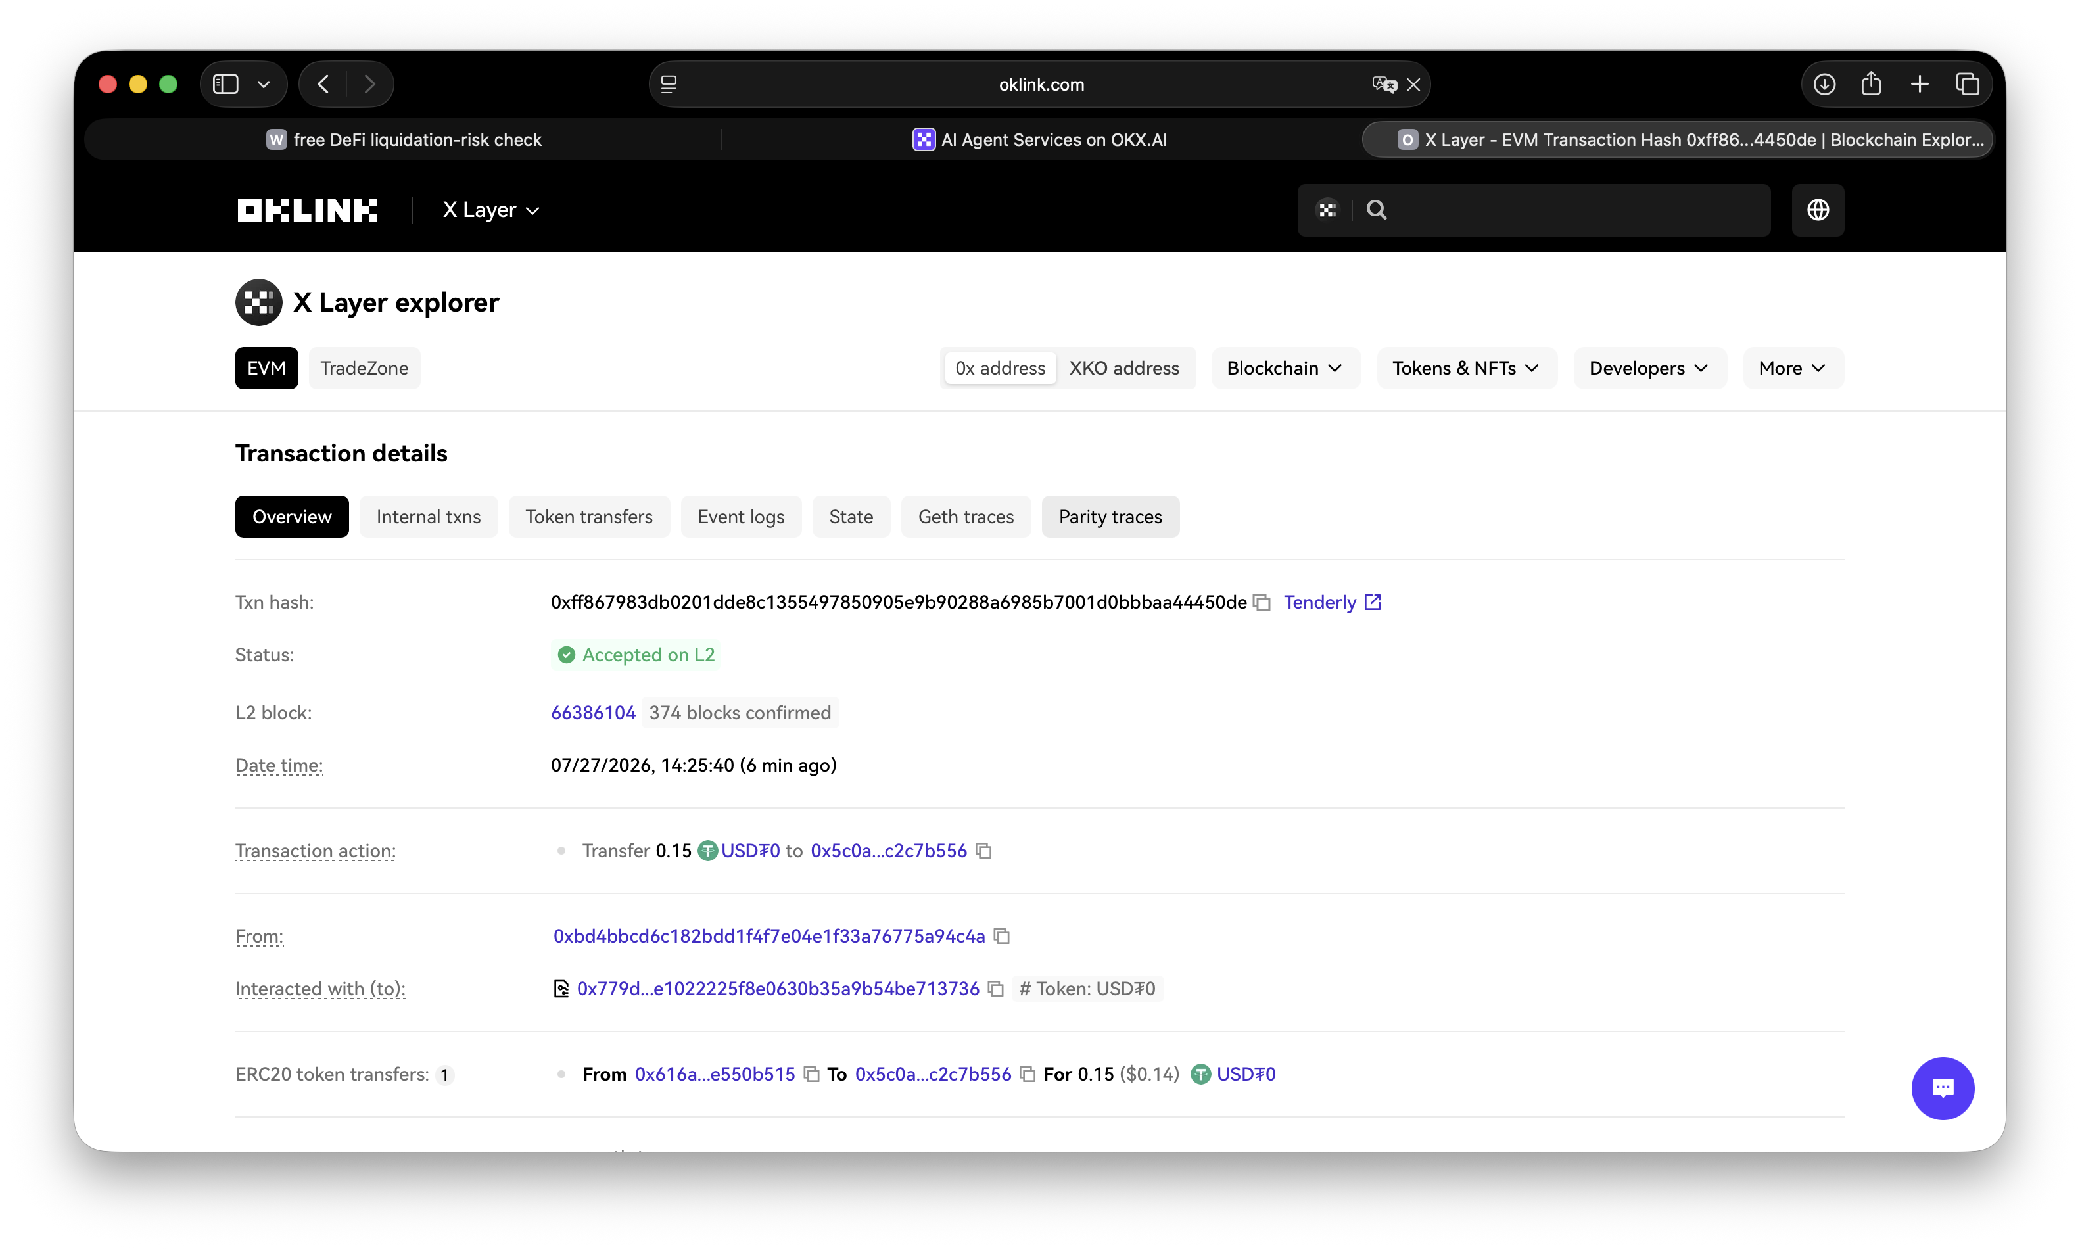Switch to free DeFi liquidation-risk check tab
This screenshot has height=1249, width=2080.
coord(404,140)
